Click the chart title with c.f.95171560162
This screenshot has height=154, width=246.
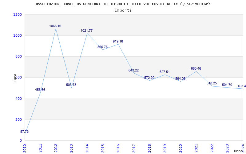[123, 4]
